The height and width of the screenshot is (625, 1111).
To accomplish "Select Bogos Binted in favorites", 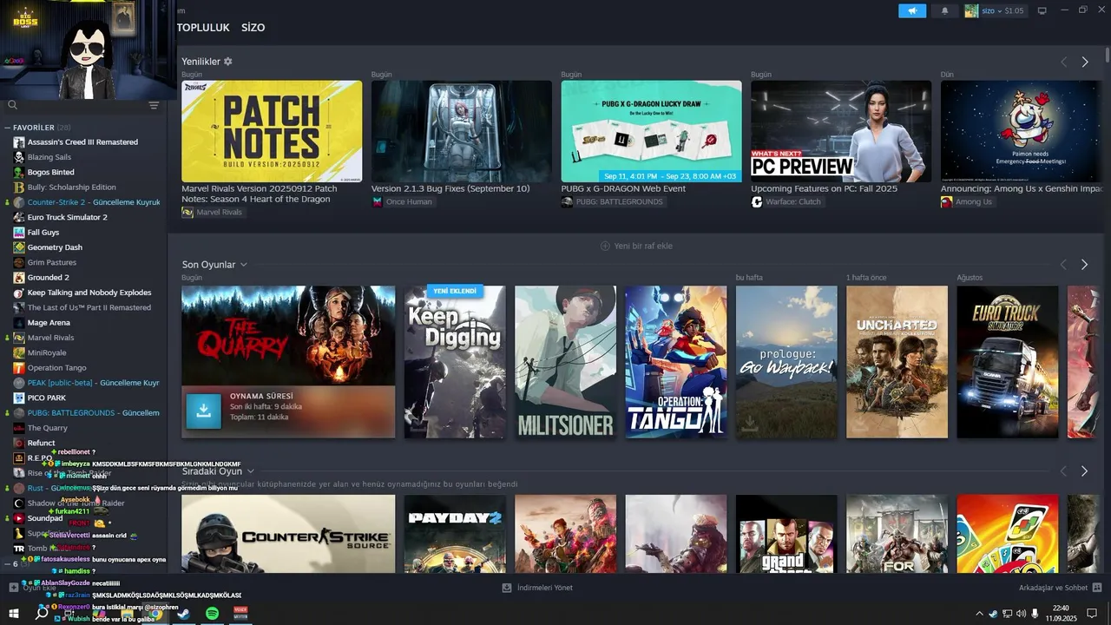I will 50,172.
